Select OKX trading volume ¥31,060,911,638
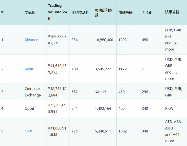187x146 pixels. 57,131
